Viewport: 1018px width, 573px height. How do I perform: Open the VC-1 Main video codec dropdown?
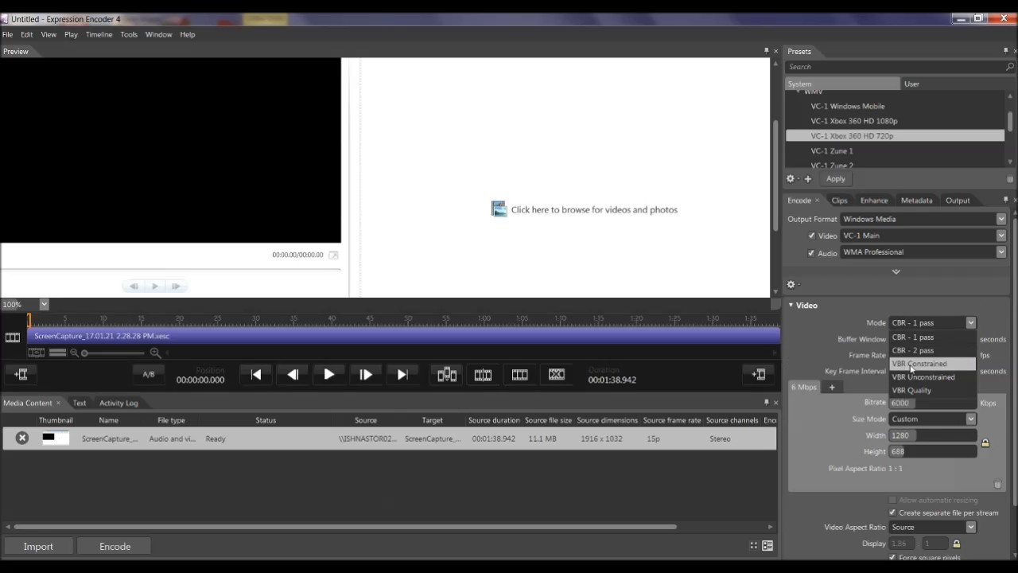(923, 236)
